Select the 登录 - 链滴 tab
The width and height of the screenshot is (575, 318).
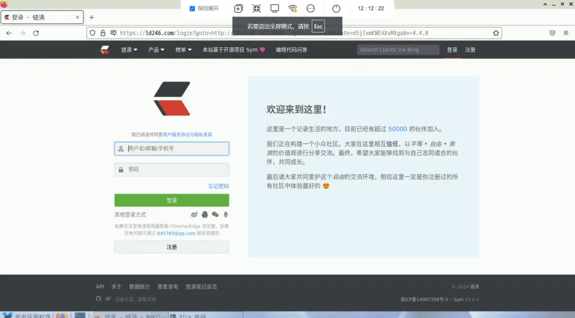42,17
